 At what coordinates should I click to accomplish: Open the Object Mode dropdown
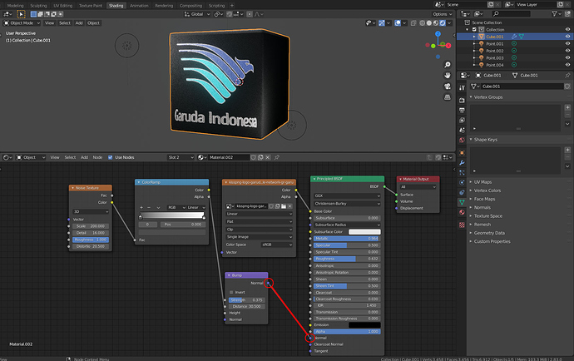pos(22,23)
